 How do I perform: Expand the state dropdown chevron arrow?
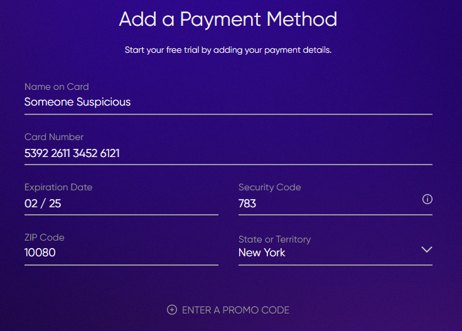(427, 249)
